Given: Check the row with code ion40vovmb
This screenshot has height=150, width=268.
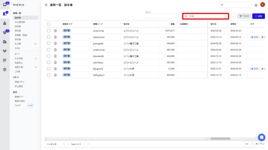Looking at the screenshot, I should coord(49,50).
